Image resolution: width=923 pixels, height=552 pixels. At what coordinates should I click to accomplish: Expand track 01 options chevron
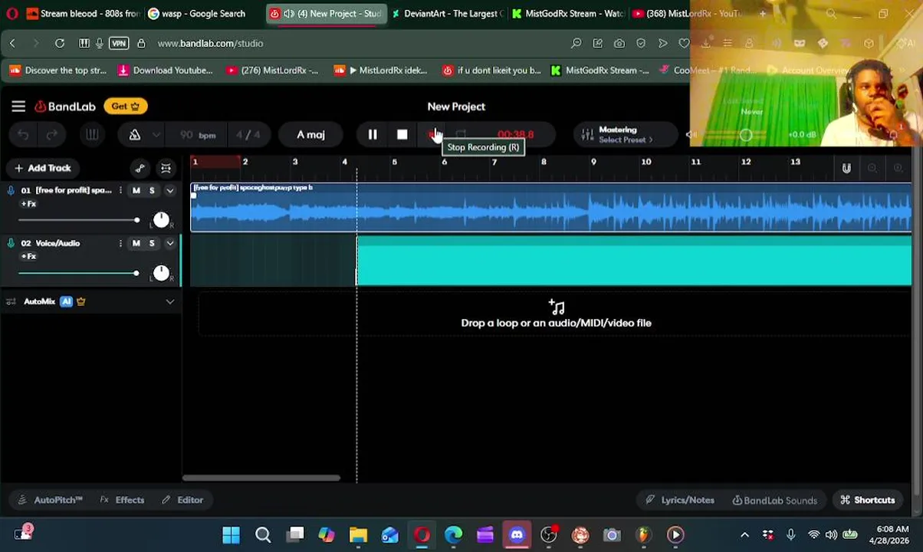point(169,190)
